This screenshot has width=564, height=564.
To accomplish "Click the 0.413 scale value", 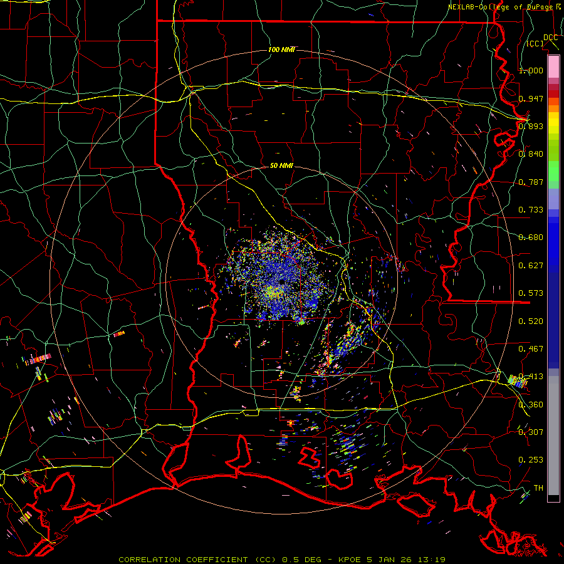I will [x=531, y=377].
